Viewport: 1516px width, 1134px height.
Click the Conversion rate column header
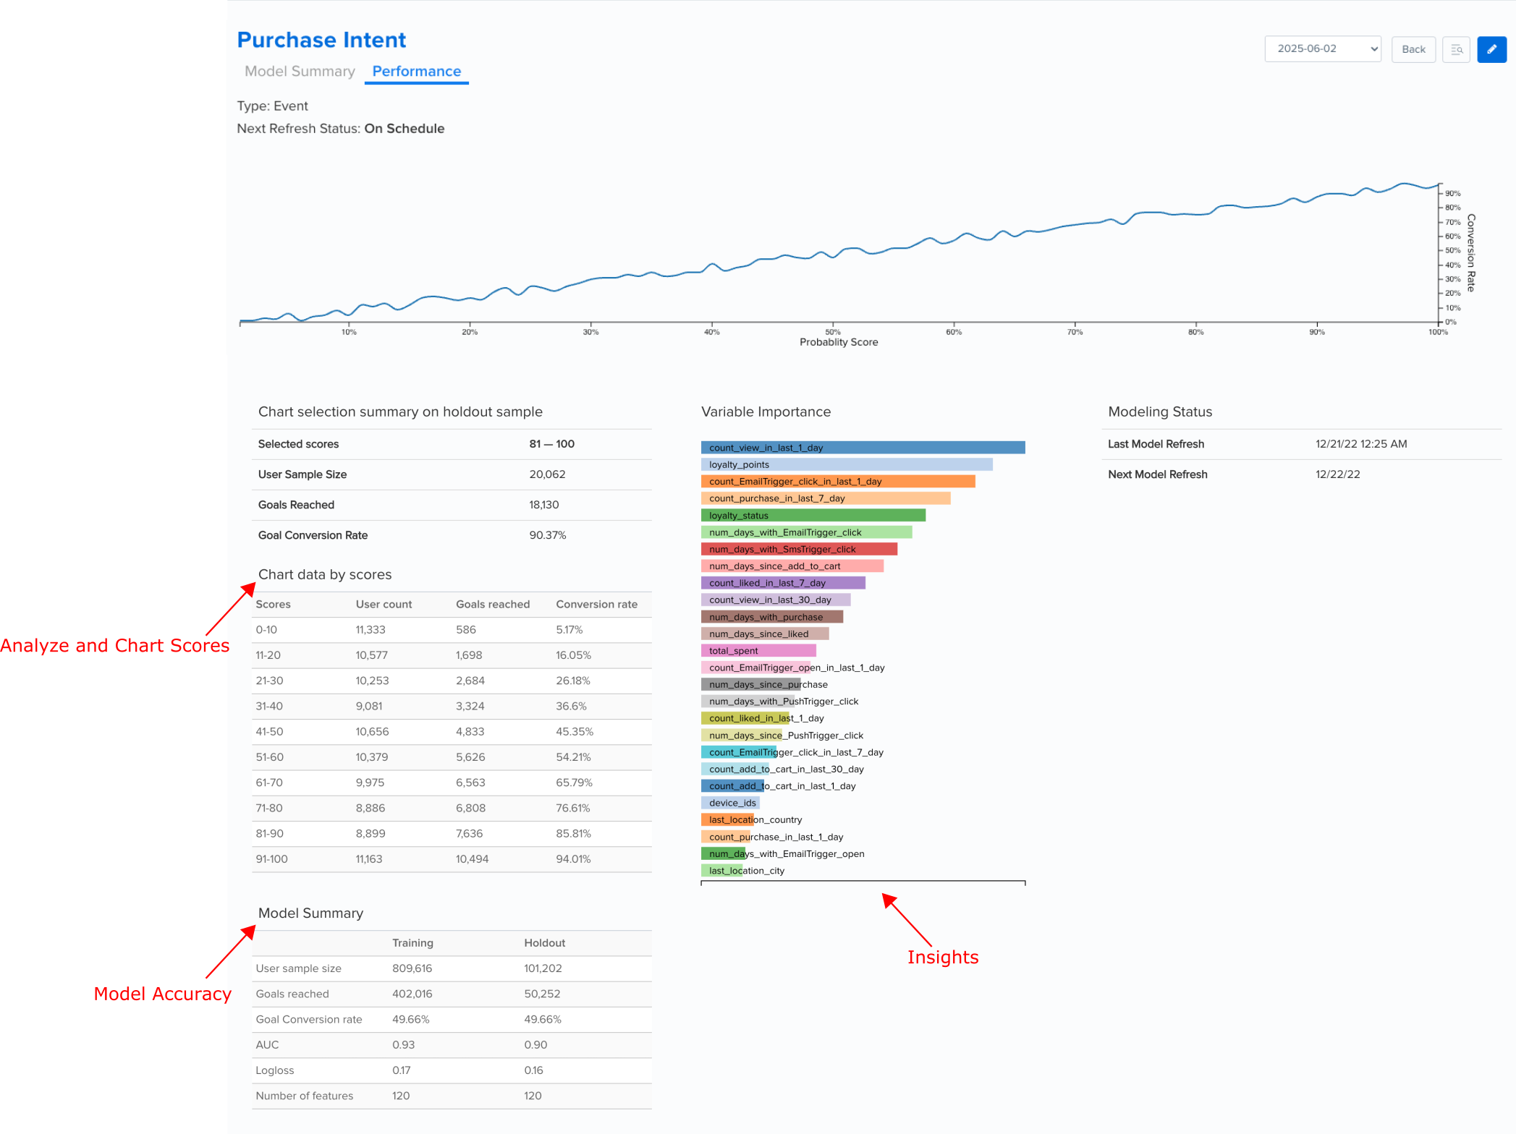596,604
